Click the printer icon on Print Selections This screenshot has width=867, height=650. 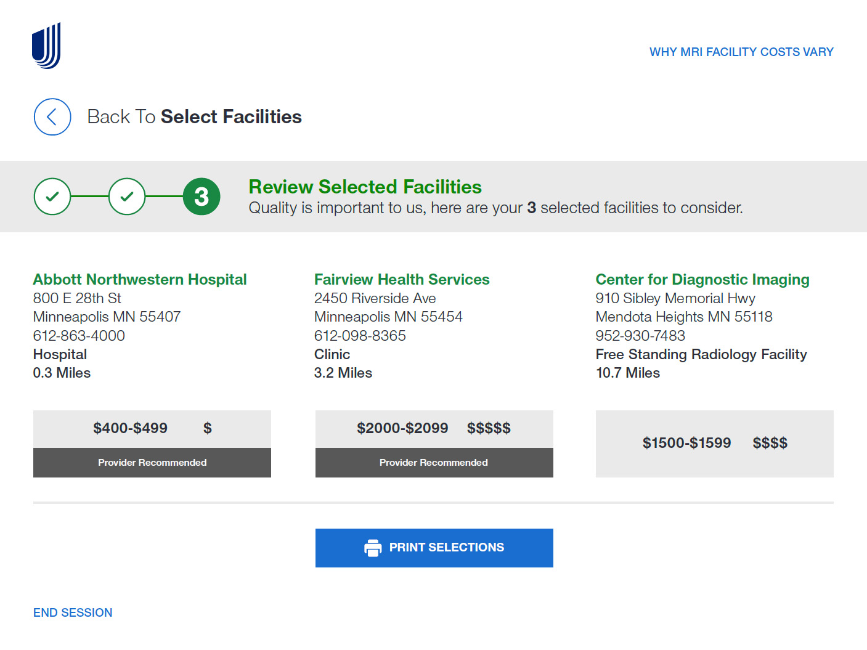(373, 548)
